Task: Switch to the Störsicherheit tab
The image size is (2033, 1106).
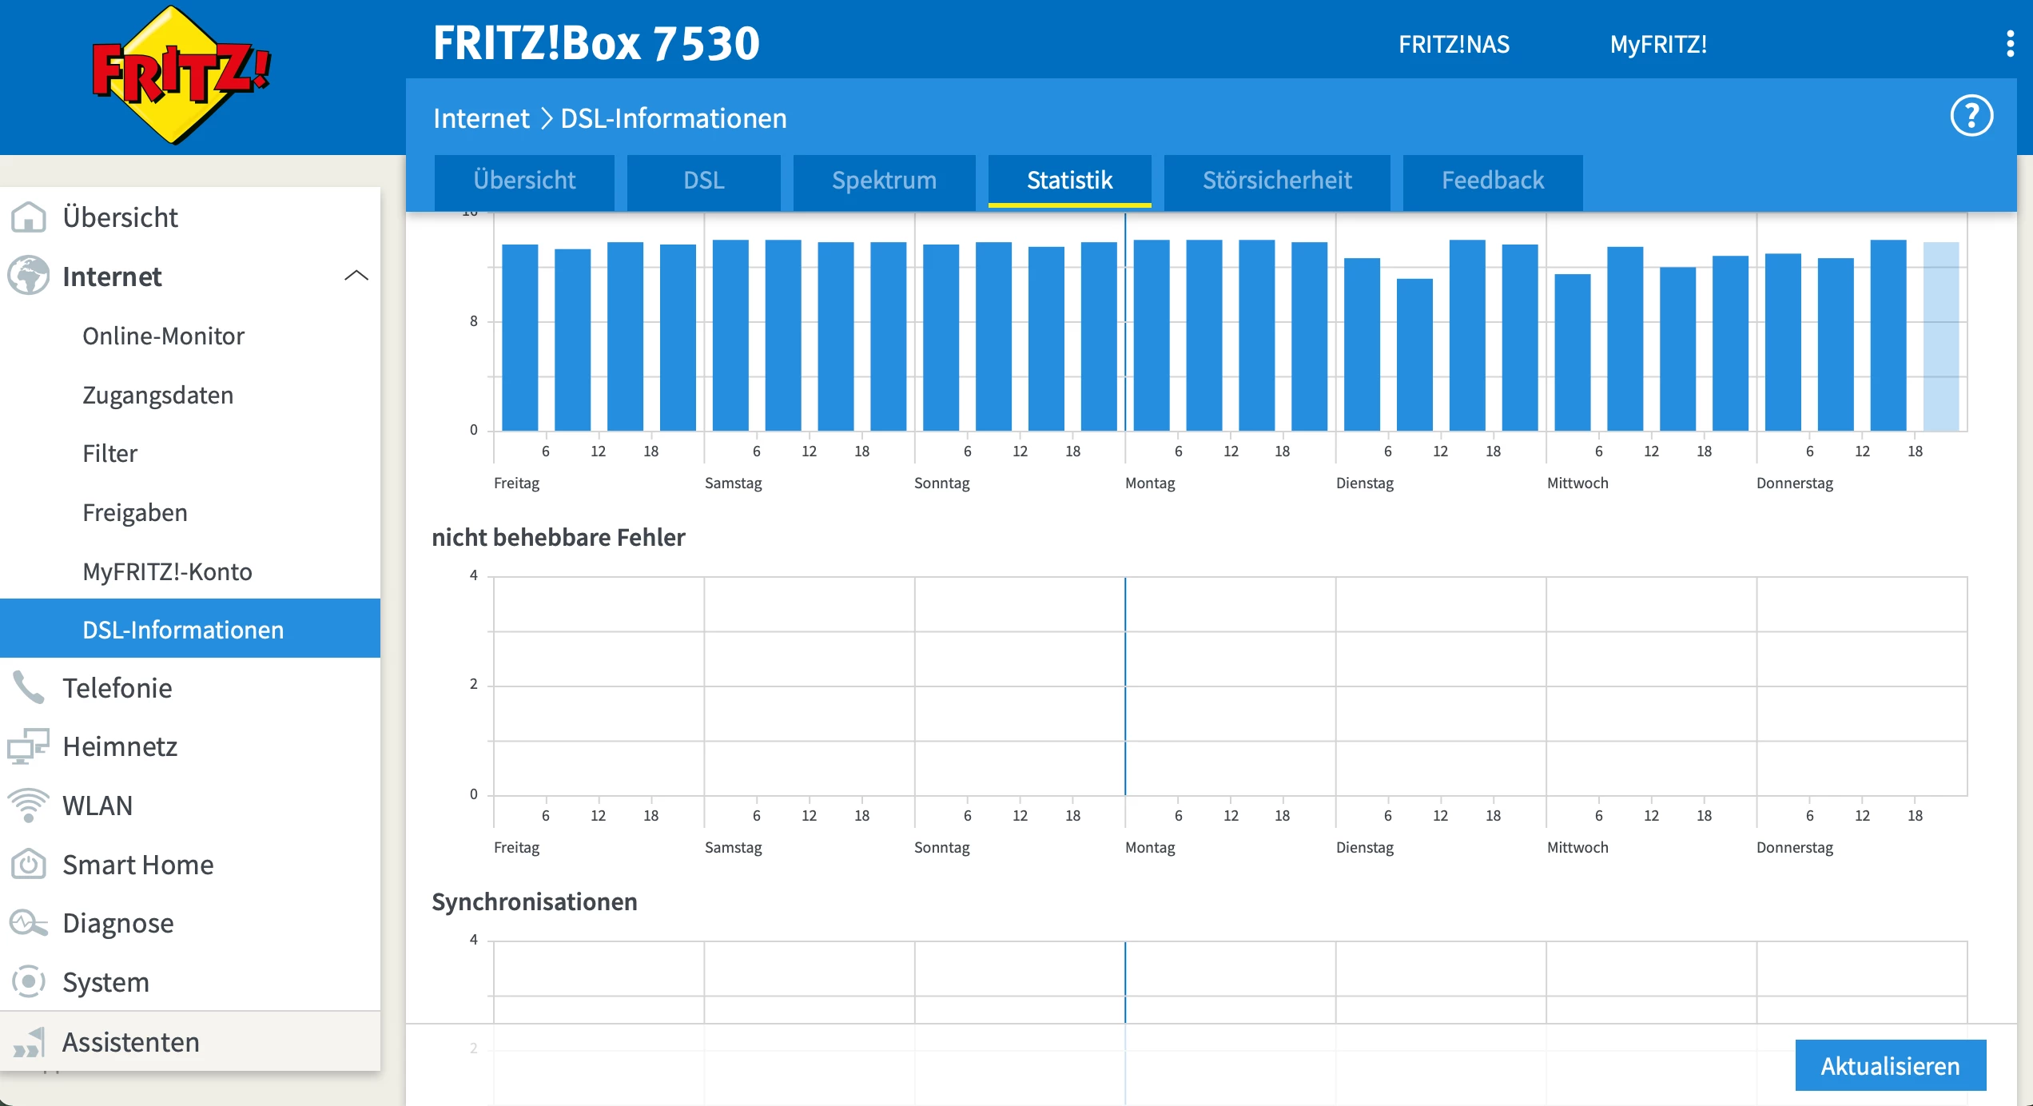Action: 1276,181
